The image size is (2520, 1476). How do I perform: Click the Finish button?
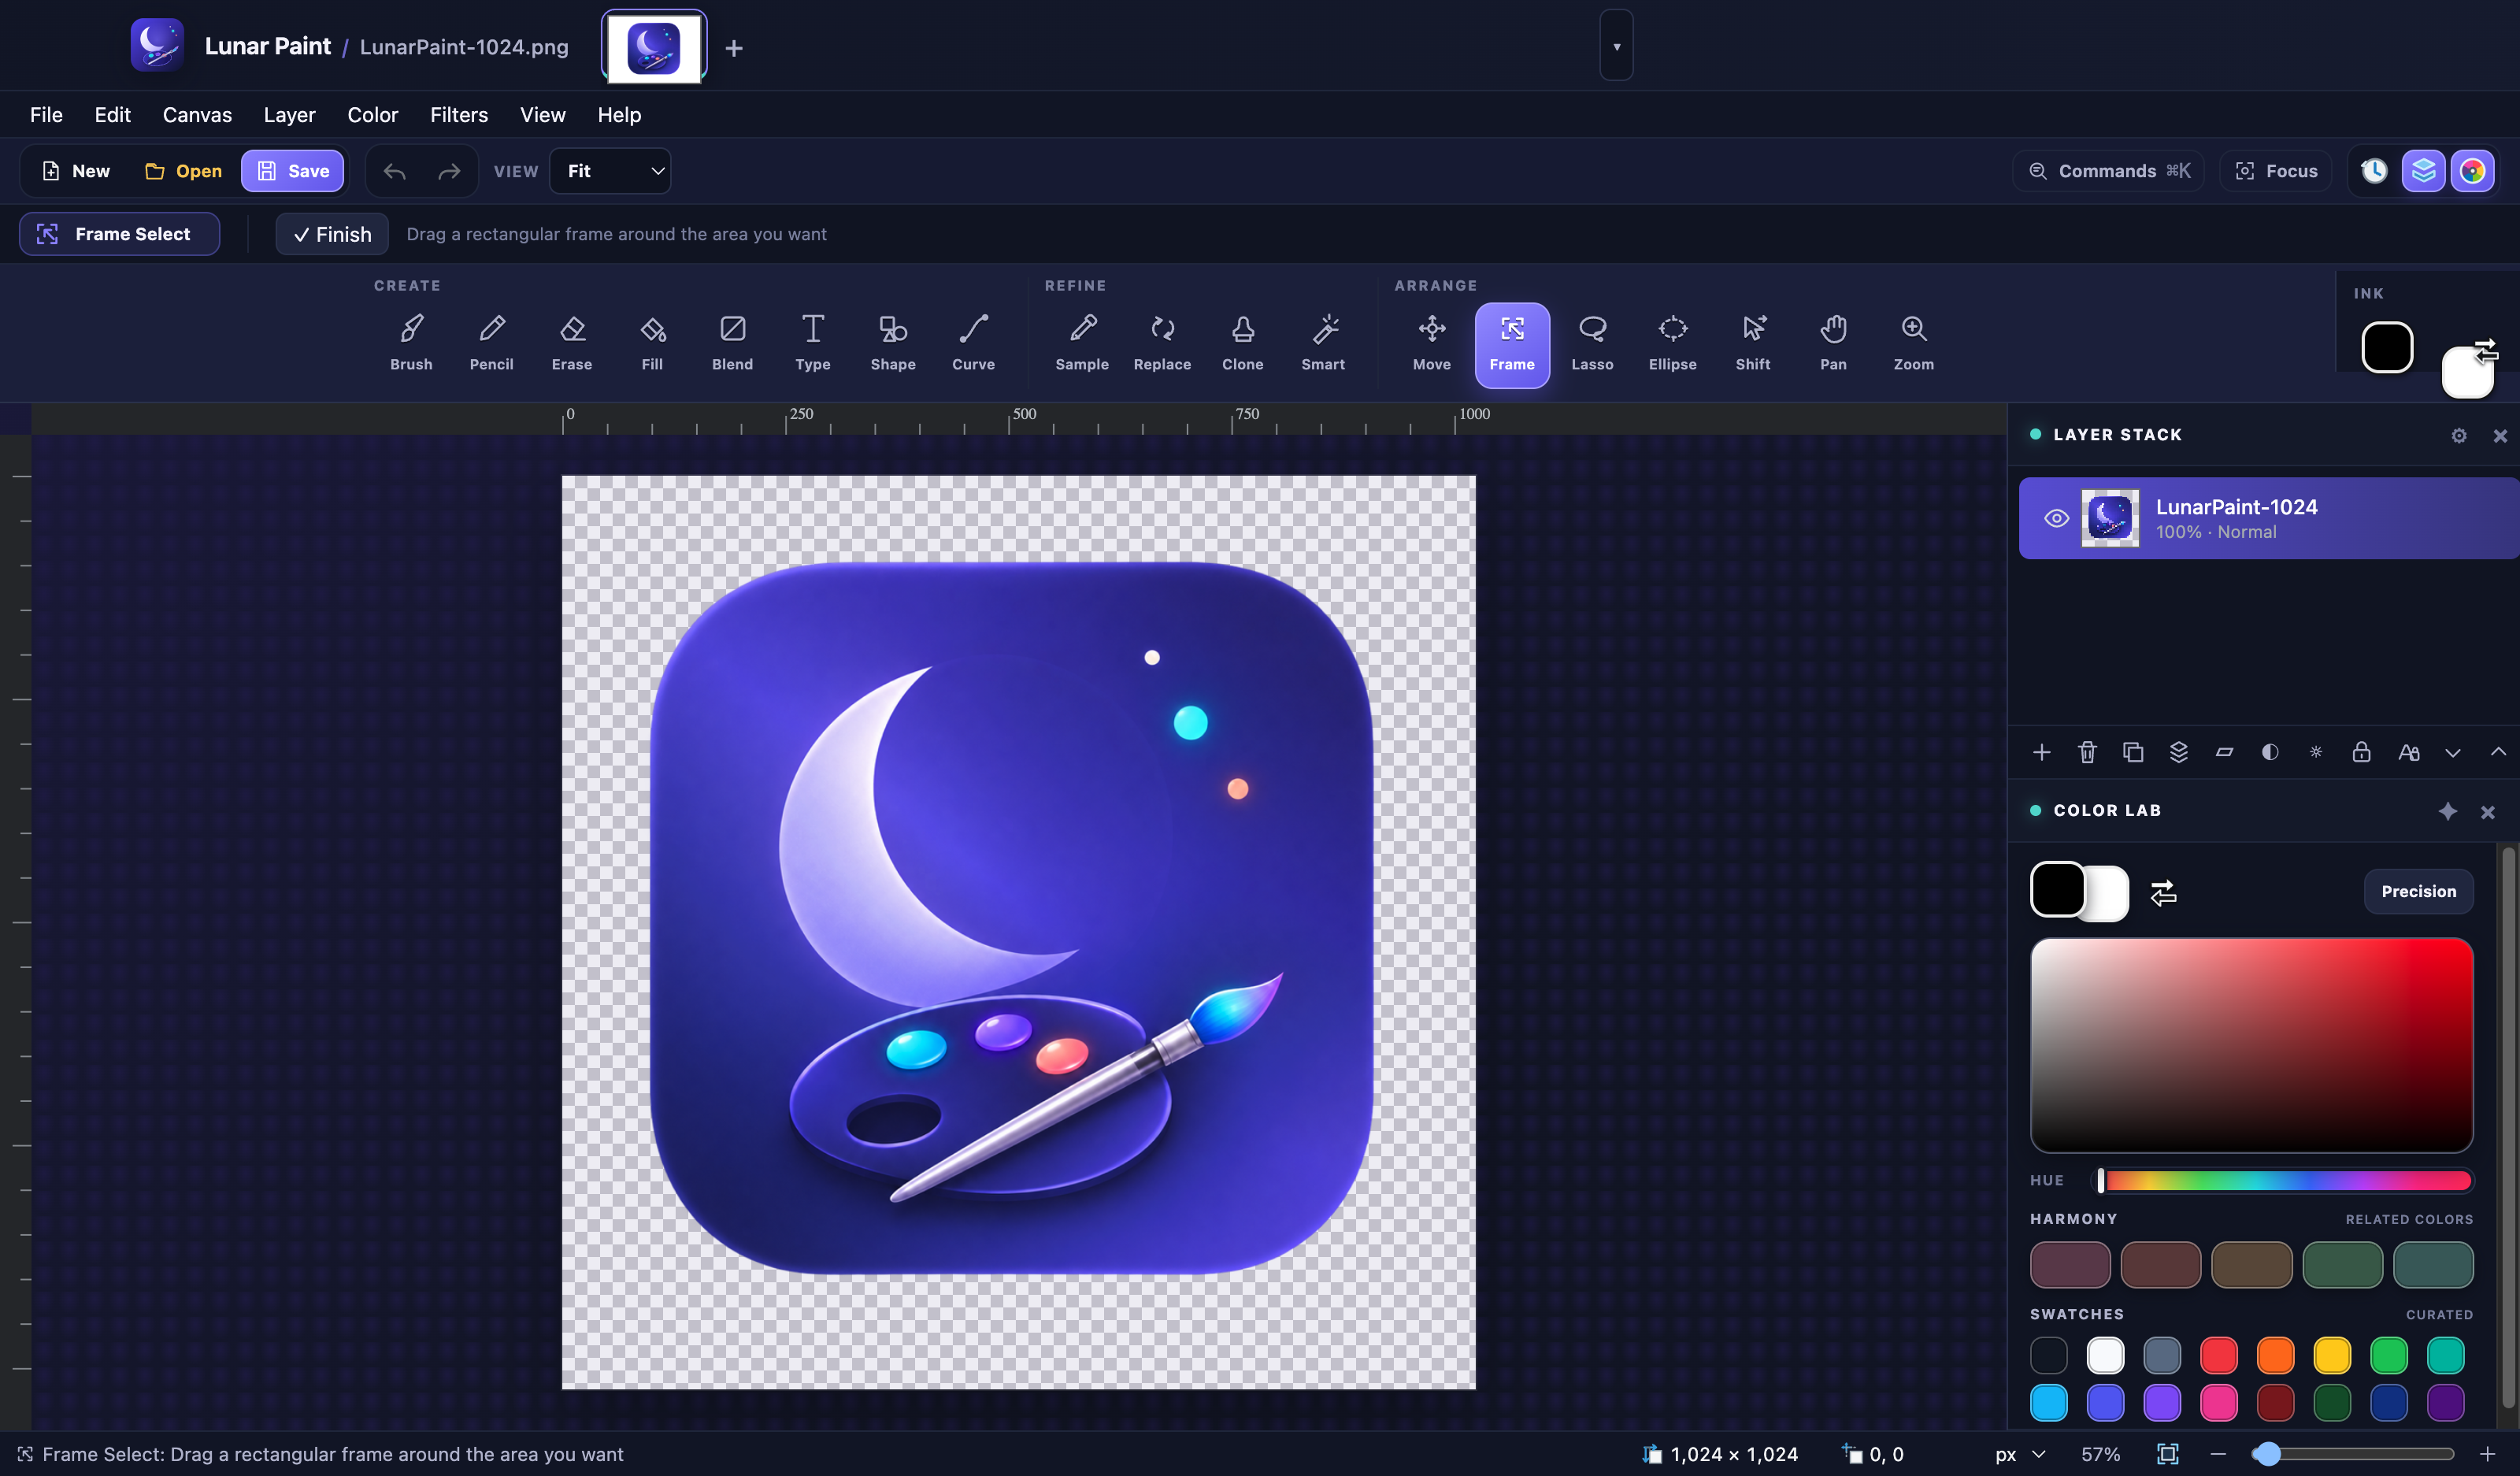[x=332, y=234]
